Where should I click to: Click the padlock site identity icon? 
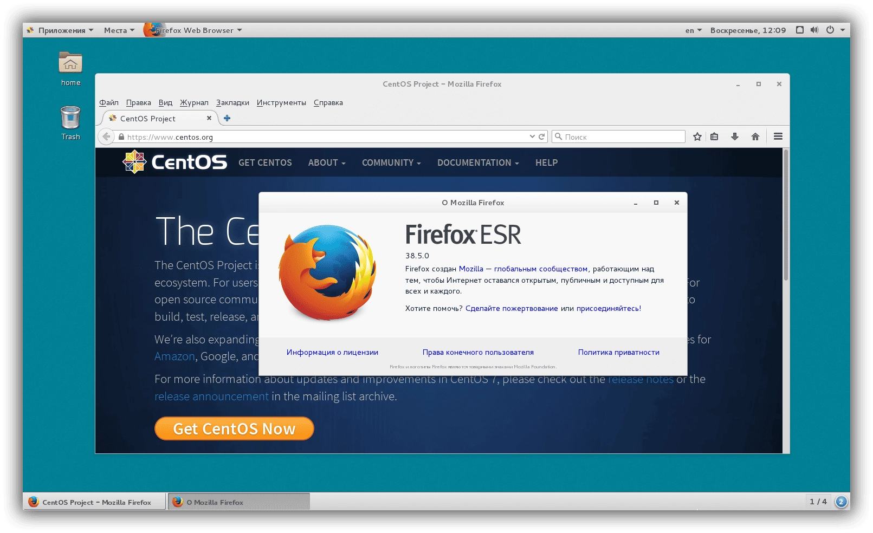click(x=121, y=137)
